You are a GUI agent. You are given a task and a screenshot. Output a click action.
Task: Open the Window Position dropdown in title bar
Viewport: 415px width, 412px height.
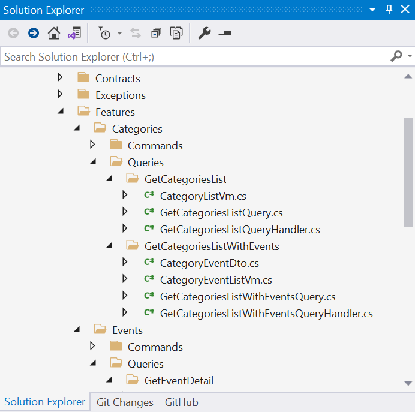coord(372,10)
